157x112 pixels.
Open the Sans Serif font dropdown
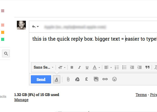44,67
